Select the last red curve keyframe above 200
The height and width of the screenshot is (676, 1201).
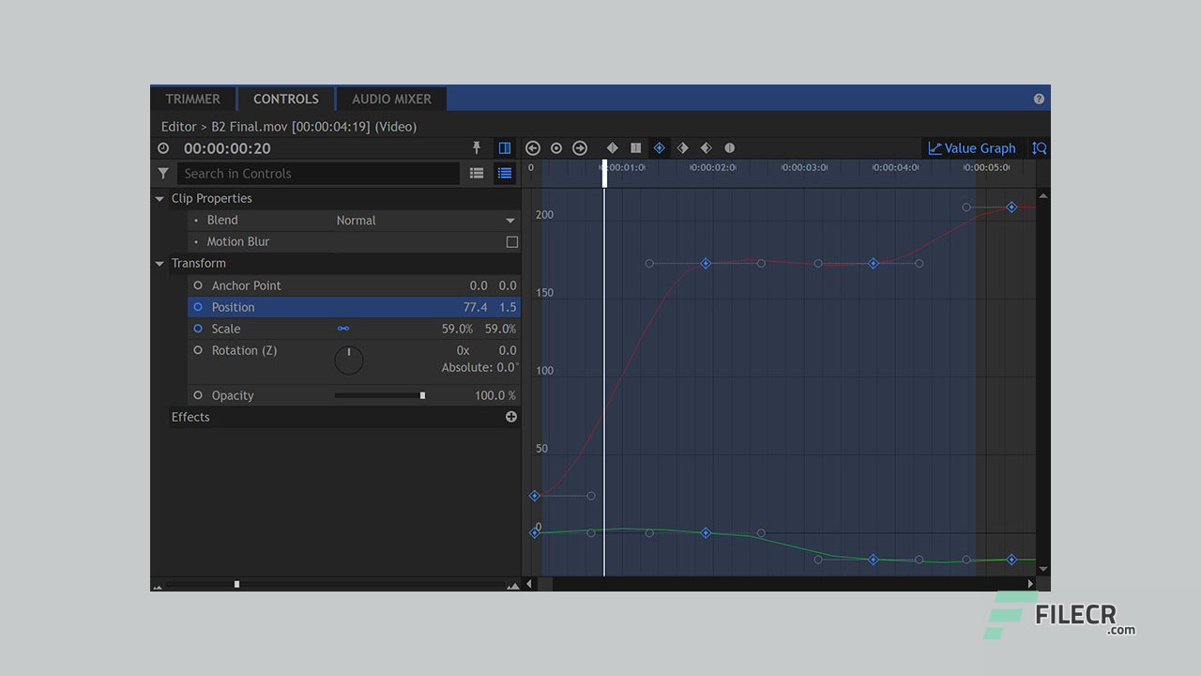pos(1011,207)
